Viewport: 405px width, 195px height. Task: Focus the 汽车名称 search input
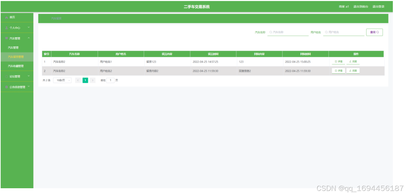tap(288, 32)
